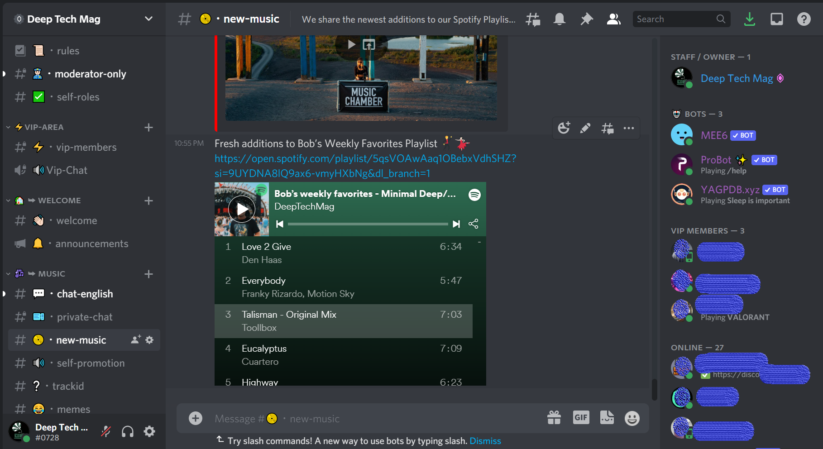Viewport: 823px width, 449px height.
Task: Open the GIF picker
Action: pos(581,417)
